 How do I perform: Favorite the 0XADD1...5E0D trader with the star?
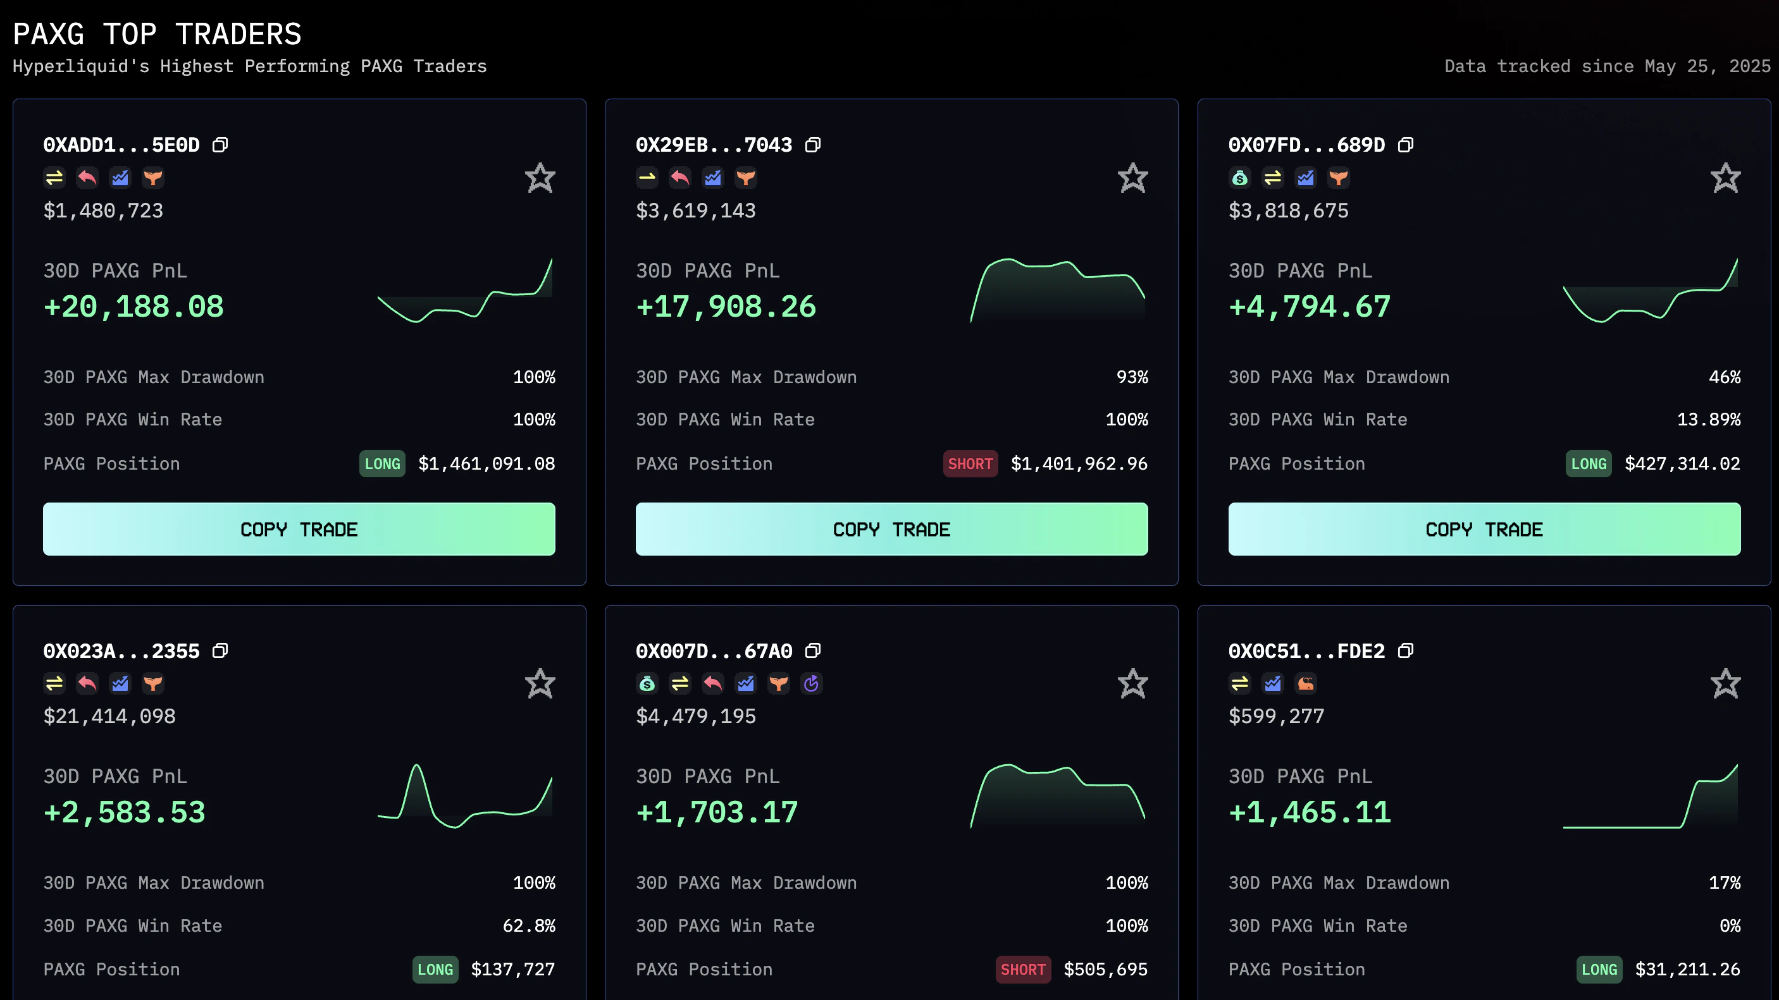(x=540, y=178)
